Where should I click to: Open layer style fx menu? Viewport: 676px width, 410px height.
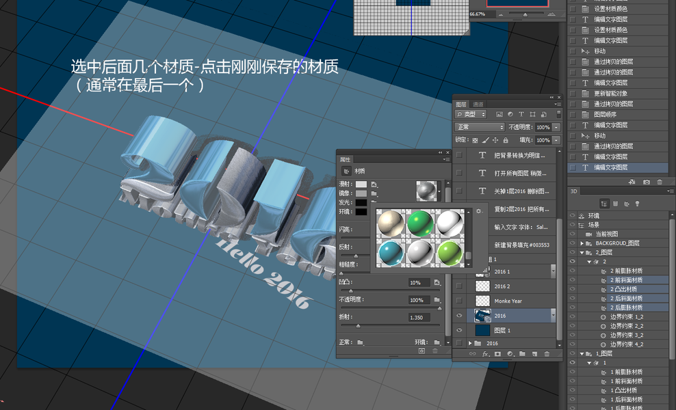tap(485, 353)
